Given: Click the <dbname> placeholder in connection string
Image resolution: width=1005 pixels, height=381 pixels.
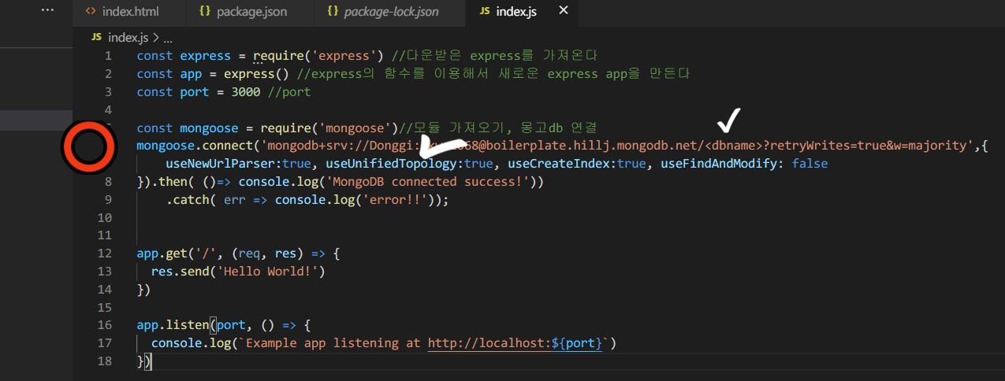Looking at the screenshot, I should (735, 146).
